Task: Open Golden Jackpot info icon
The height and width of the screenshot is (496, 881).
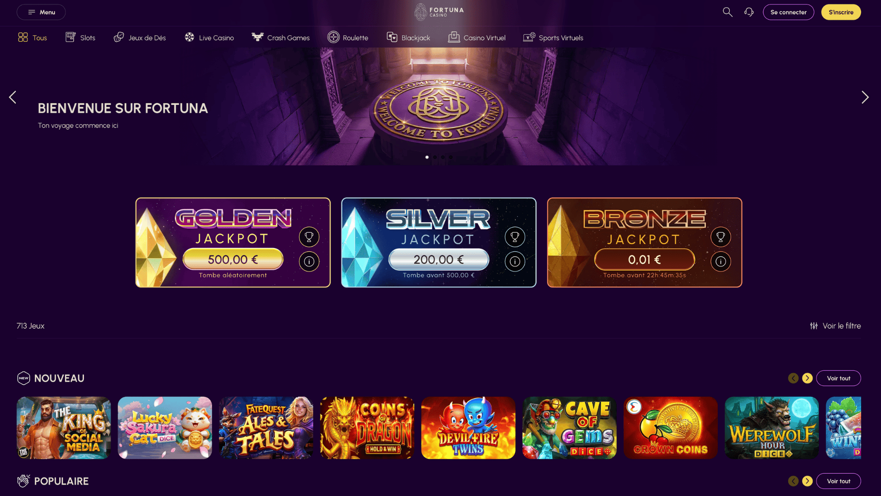Action: click(x=309, y=261)
